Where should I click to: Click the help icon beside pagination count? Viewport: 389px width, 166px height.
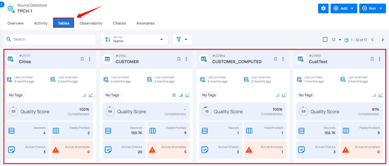click(x=347, y=40)
